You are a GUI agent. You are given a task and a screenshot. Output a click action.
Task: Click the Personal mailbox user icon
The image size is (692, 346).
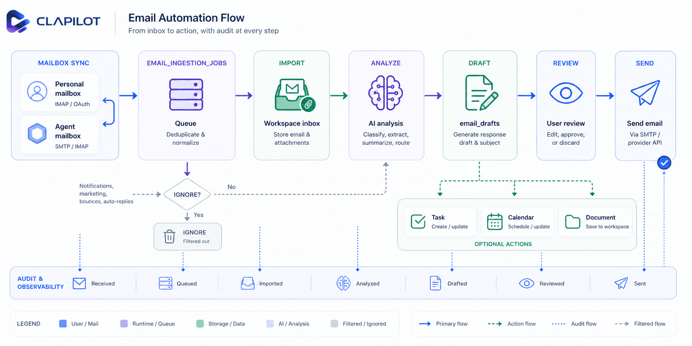tap(37, 91)
